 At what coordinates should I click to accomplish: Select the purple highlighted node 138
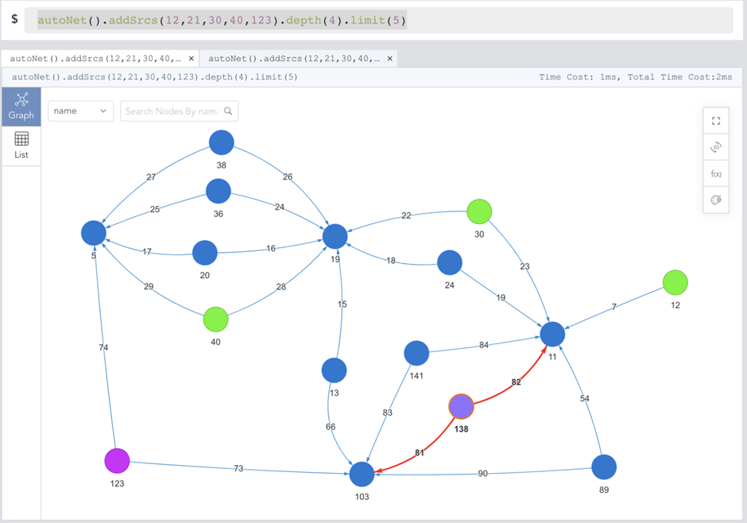pos(461,406)
